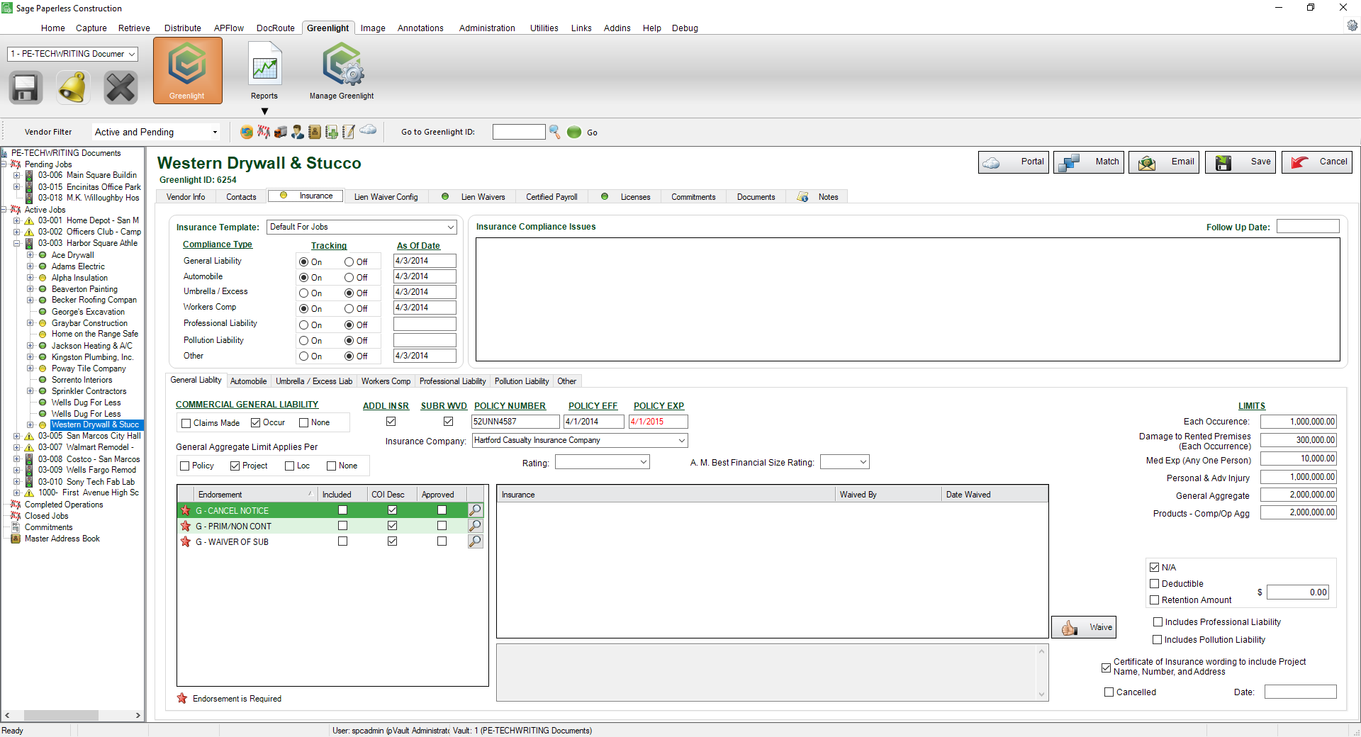Open the Administration menu tab
The width and height of the screenshot is (1361, 737).
[487, 28]
